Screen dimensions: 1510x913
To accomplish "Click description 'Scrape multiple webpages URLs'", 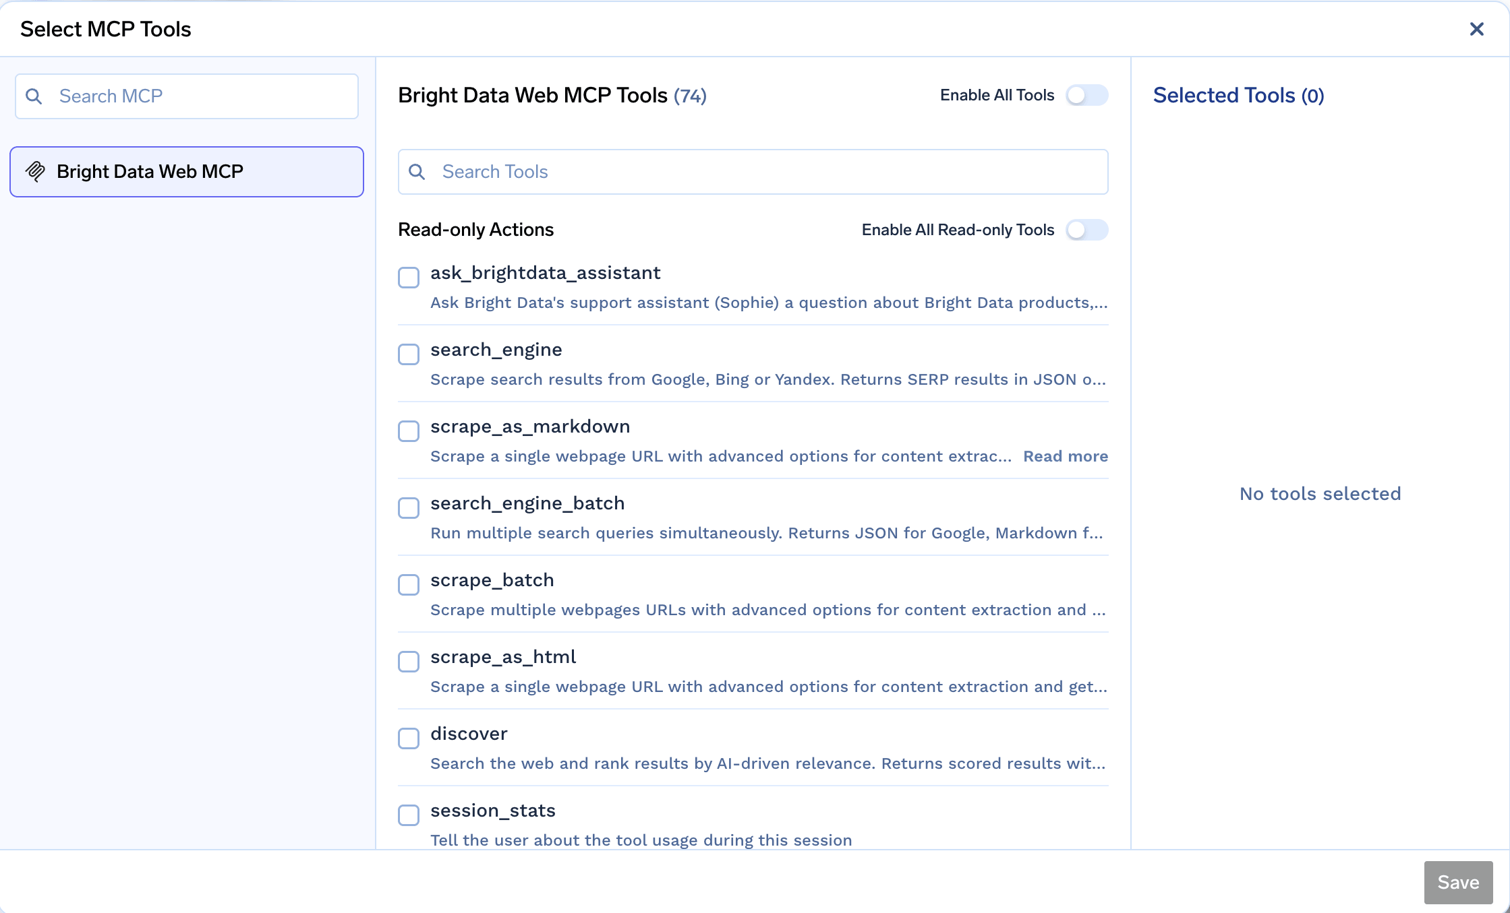I will pyautogui.click(x=768, y=610).
